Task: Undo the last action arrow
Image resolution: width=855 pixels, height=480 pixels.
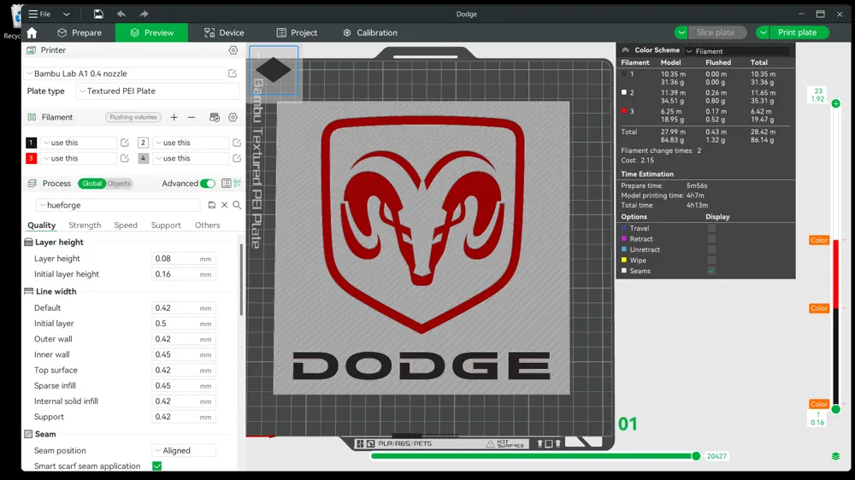Action: [121, 14]
